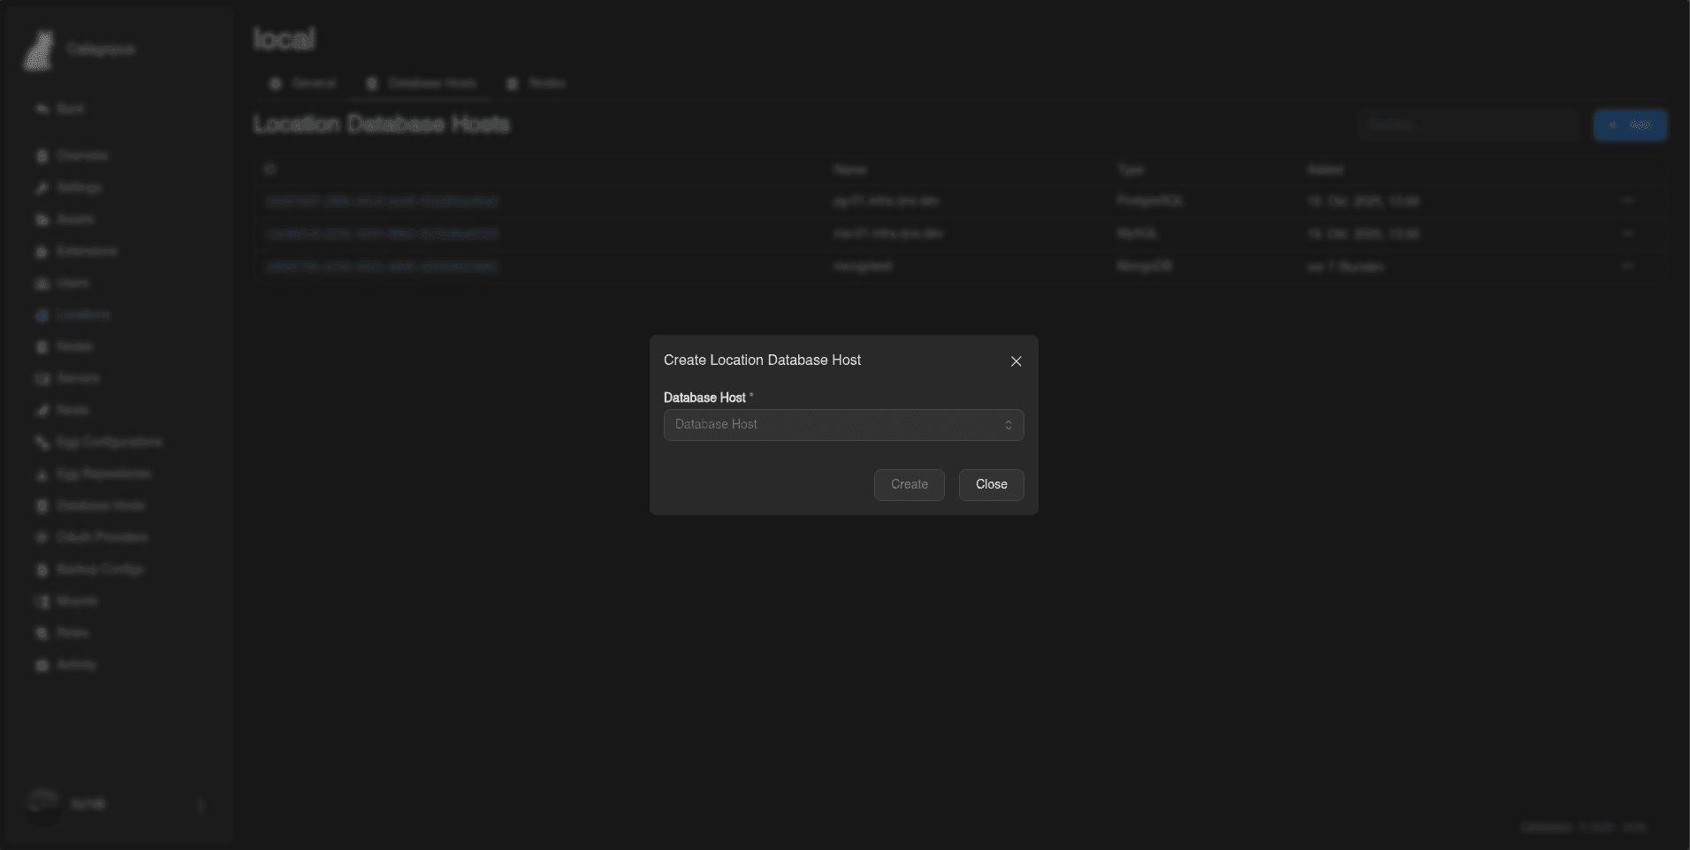Image resolution: width=1690 pixels, height=850 pixels.
Task: Click the Database Hosts sidebar icon
Action: pos(42,506)
